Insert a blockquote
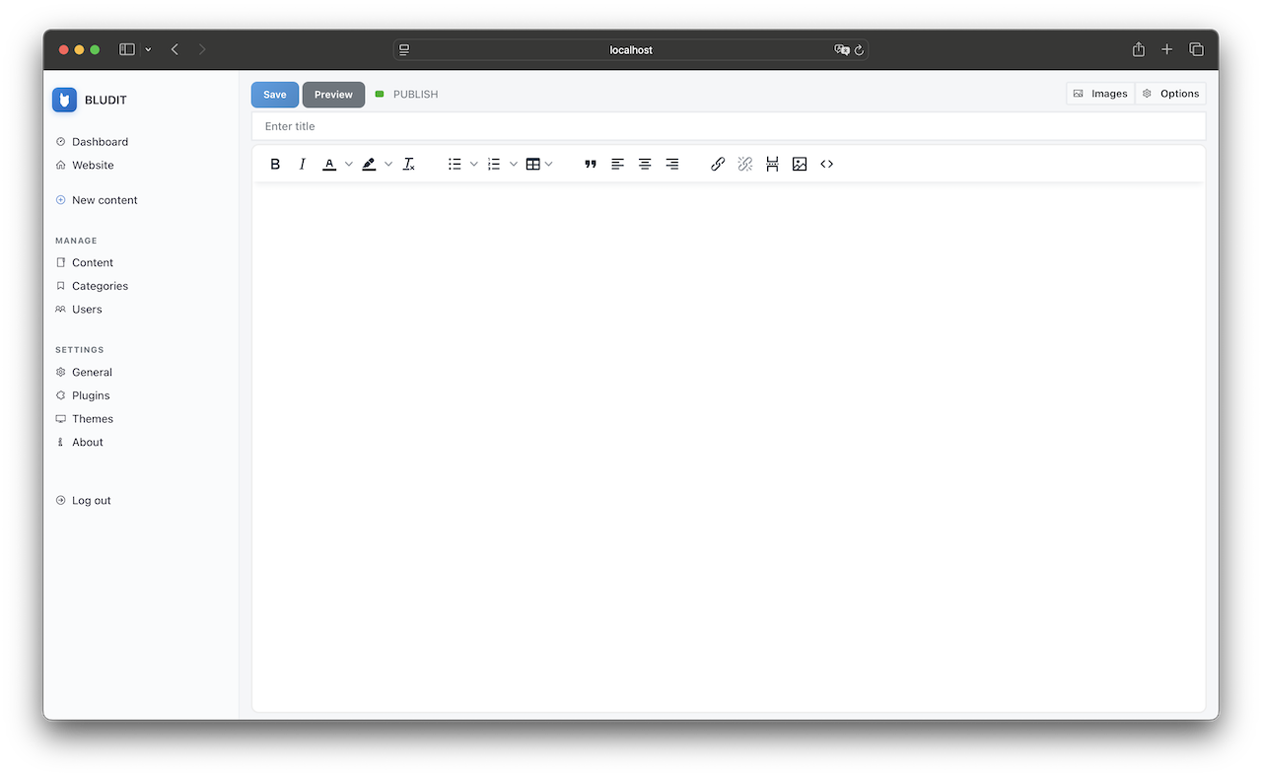Viewport: 1262px width, 777px height. pos(590,164)
